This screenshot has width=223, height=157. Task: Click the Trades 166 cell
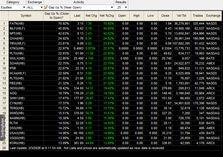pos(198,58)
